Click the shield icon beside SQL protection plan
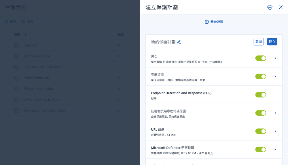Viewport: 288px width, 165px height. click(x=16, y=89)
